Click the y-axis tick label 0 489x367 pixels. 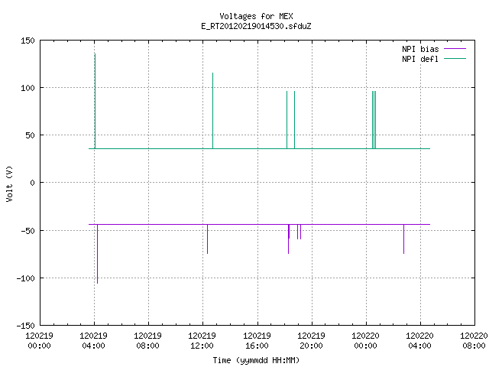(x=32, y=183)
